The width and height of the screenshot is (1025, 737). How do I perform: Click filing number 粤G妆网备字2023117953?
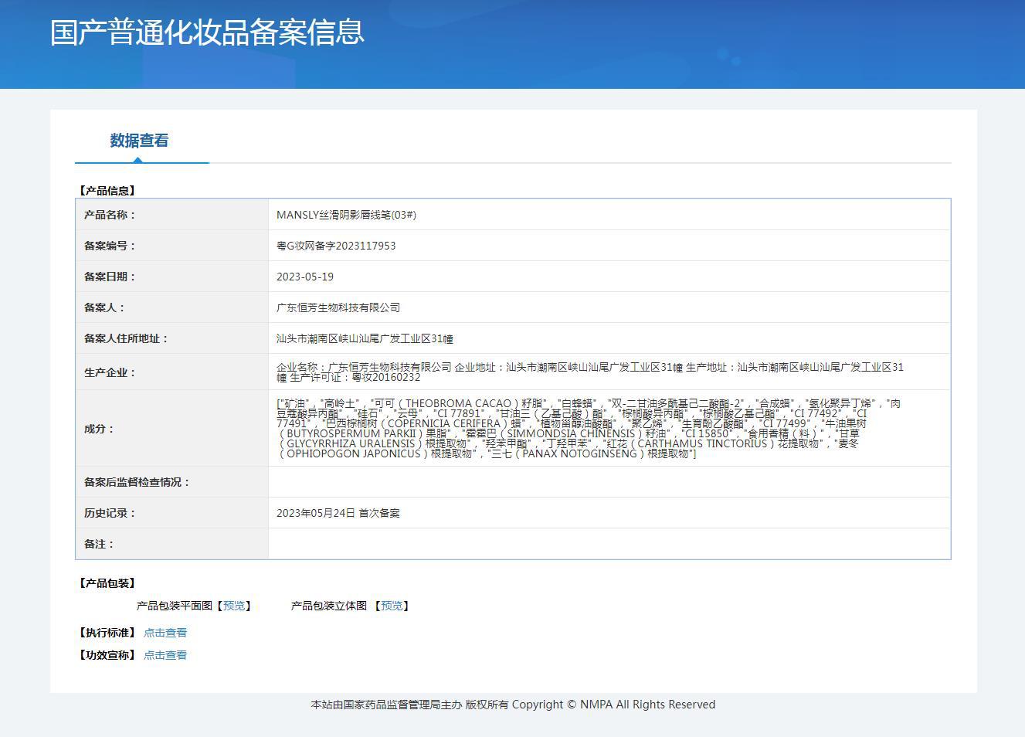[336, 246]
